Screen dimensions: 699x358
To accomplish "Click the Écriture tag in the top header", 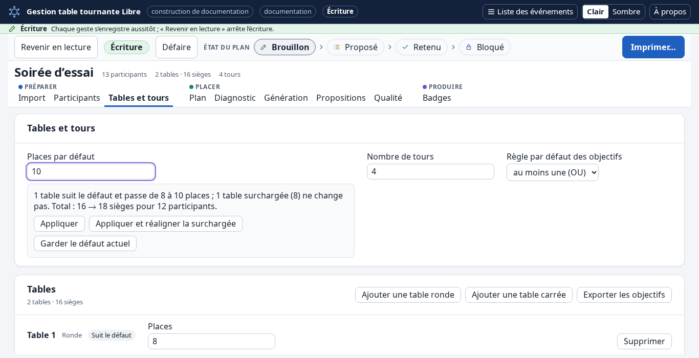I will [340, 11].
